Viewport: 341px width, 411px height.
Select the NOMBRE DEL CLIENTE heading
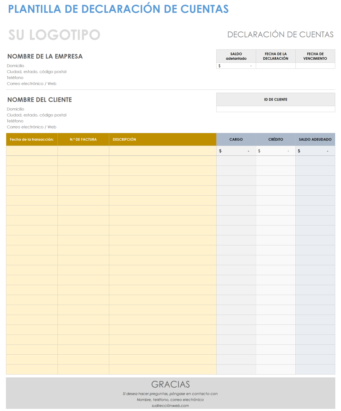pyautogui.click(x=39, y=100)
